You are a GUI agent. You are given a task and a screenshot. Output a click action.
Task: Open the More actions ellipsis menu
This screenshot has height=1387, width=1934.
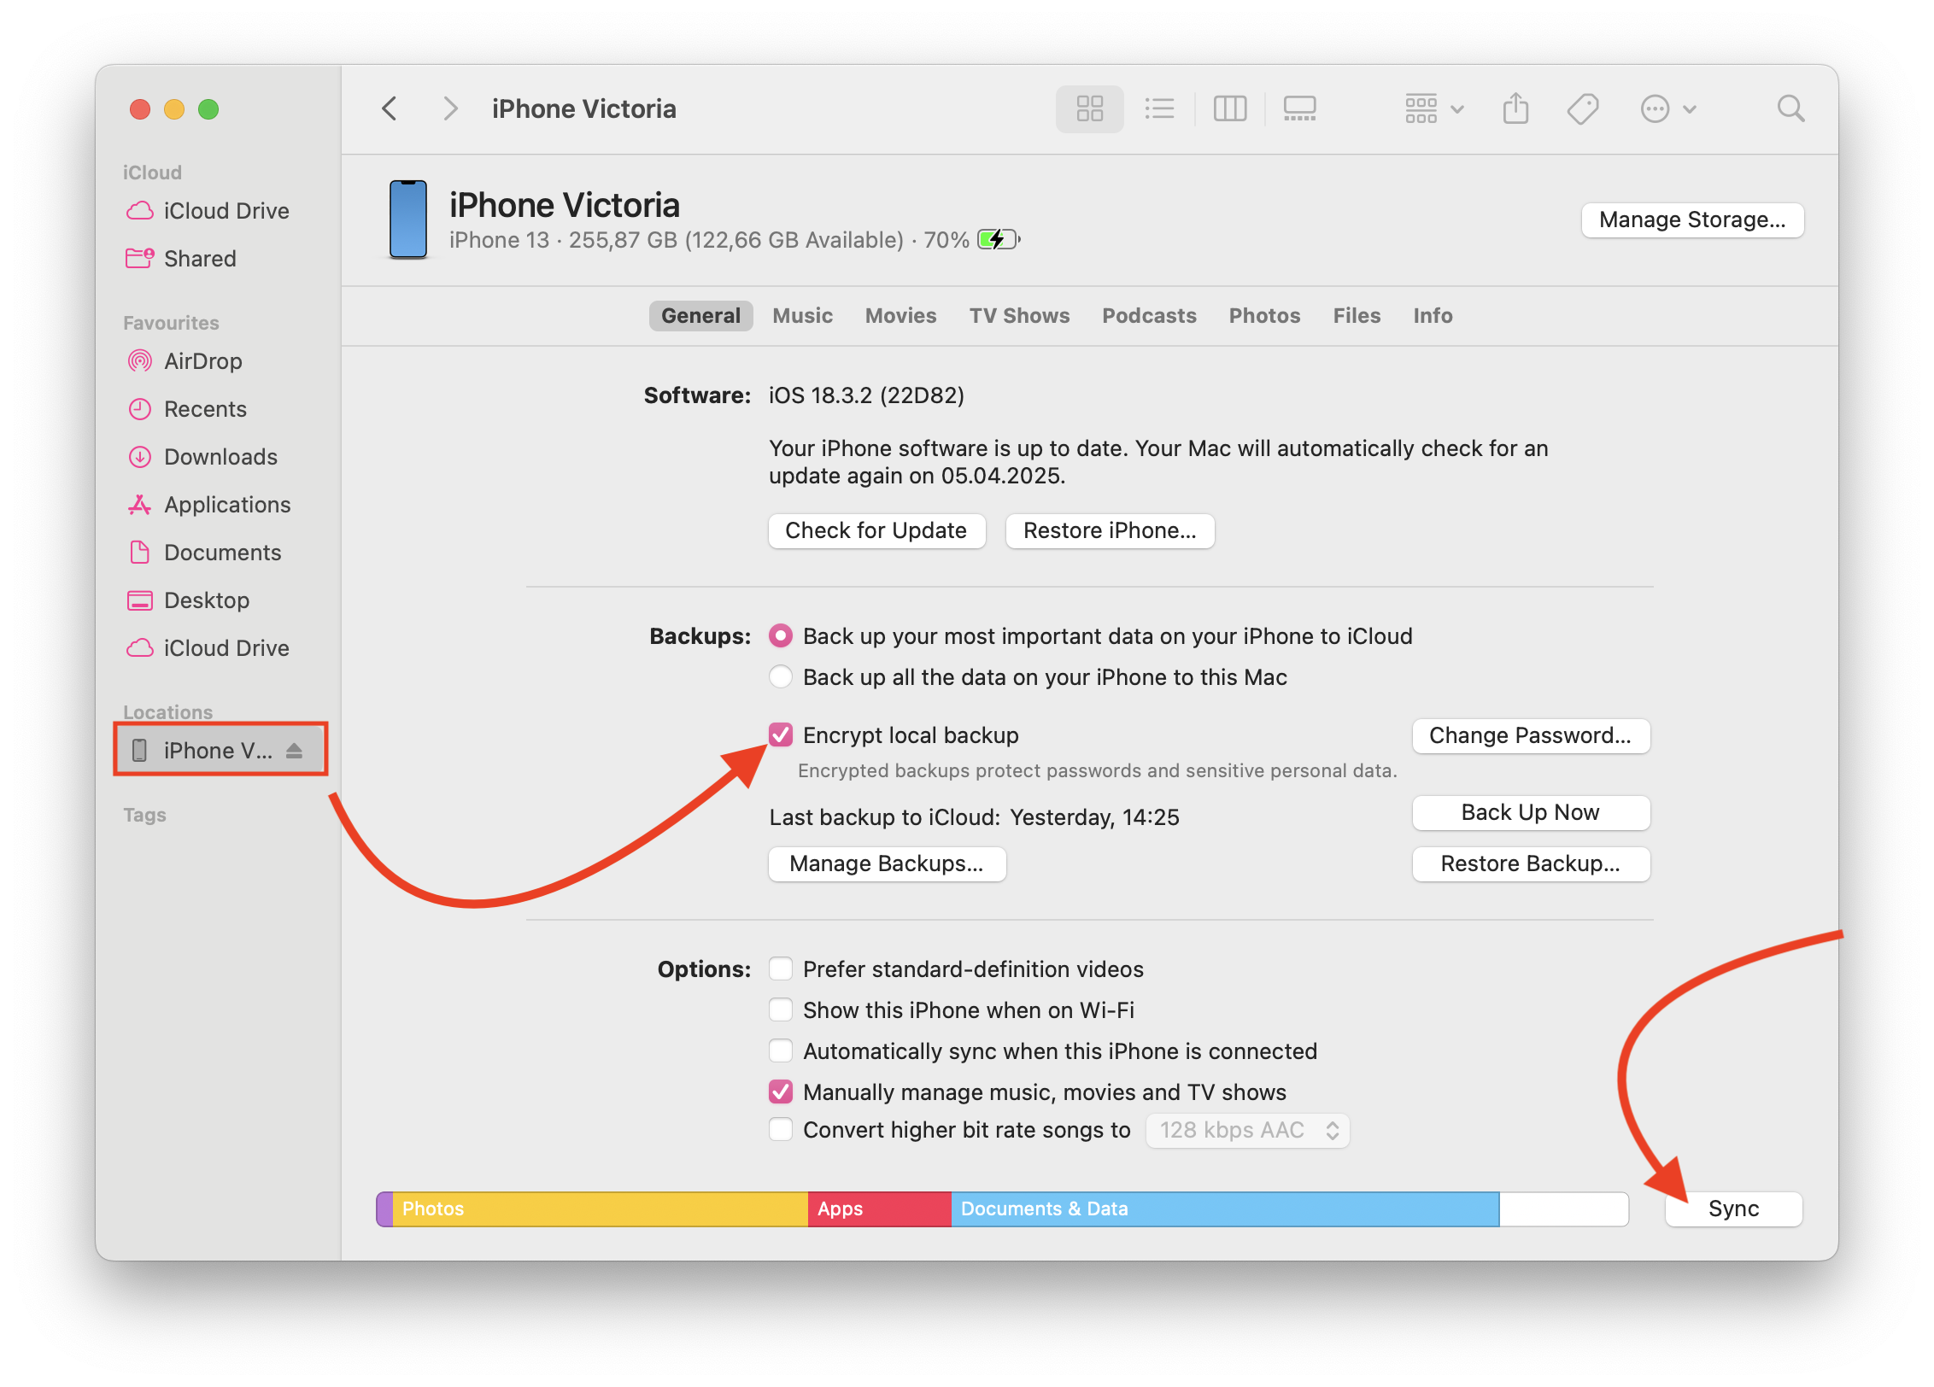[1667, 108]
